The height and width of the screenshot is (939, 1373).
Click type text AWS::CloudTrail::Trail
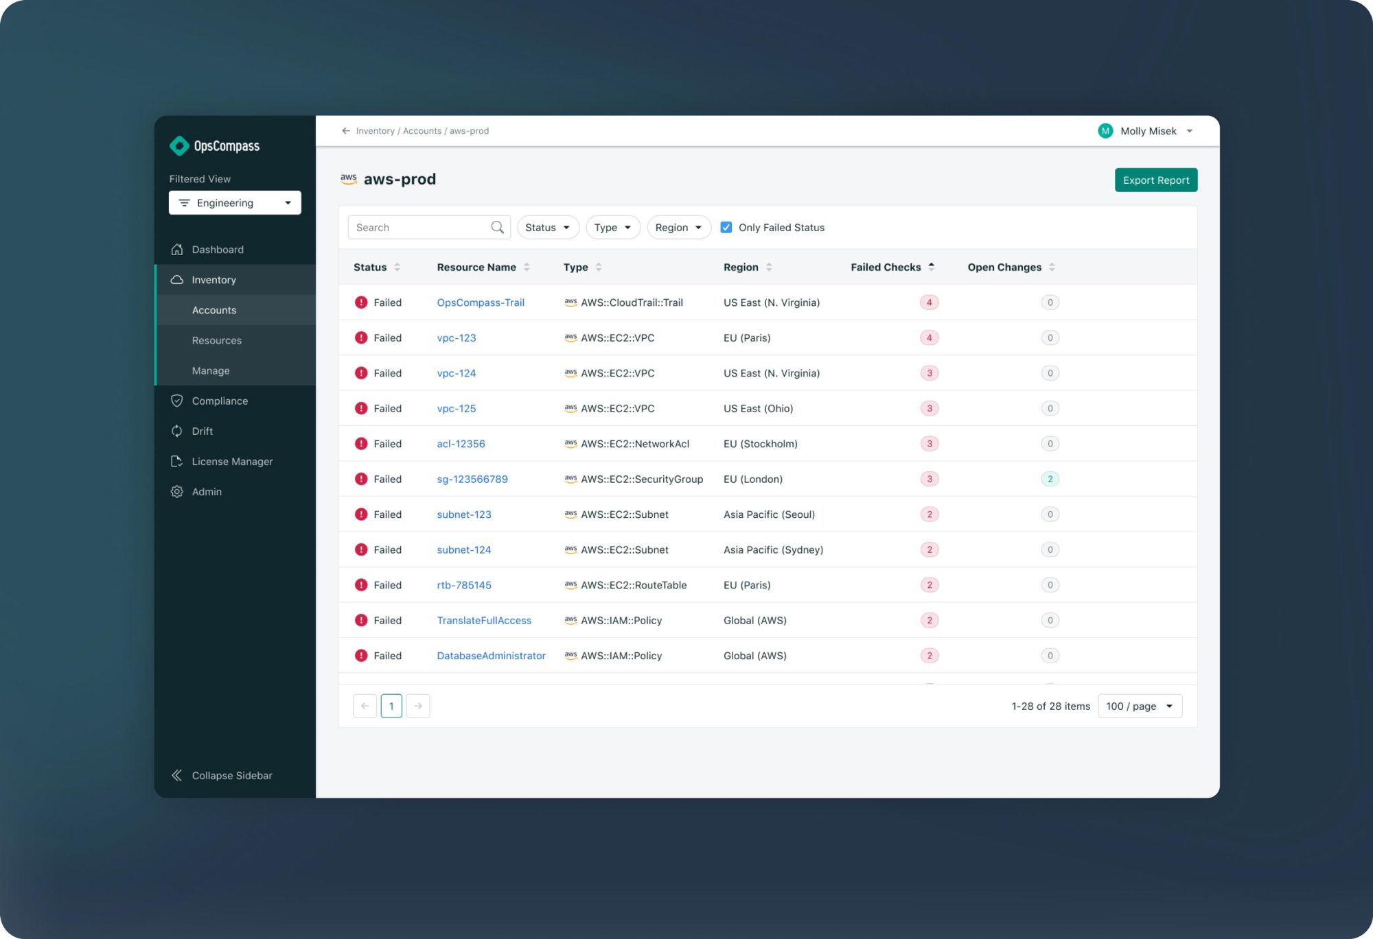pos(632,302)
